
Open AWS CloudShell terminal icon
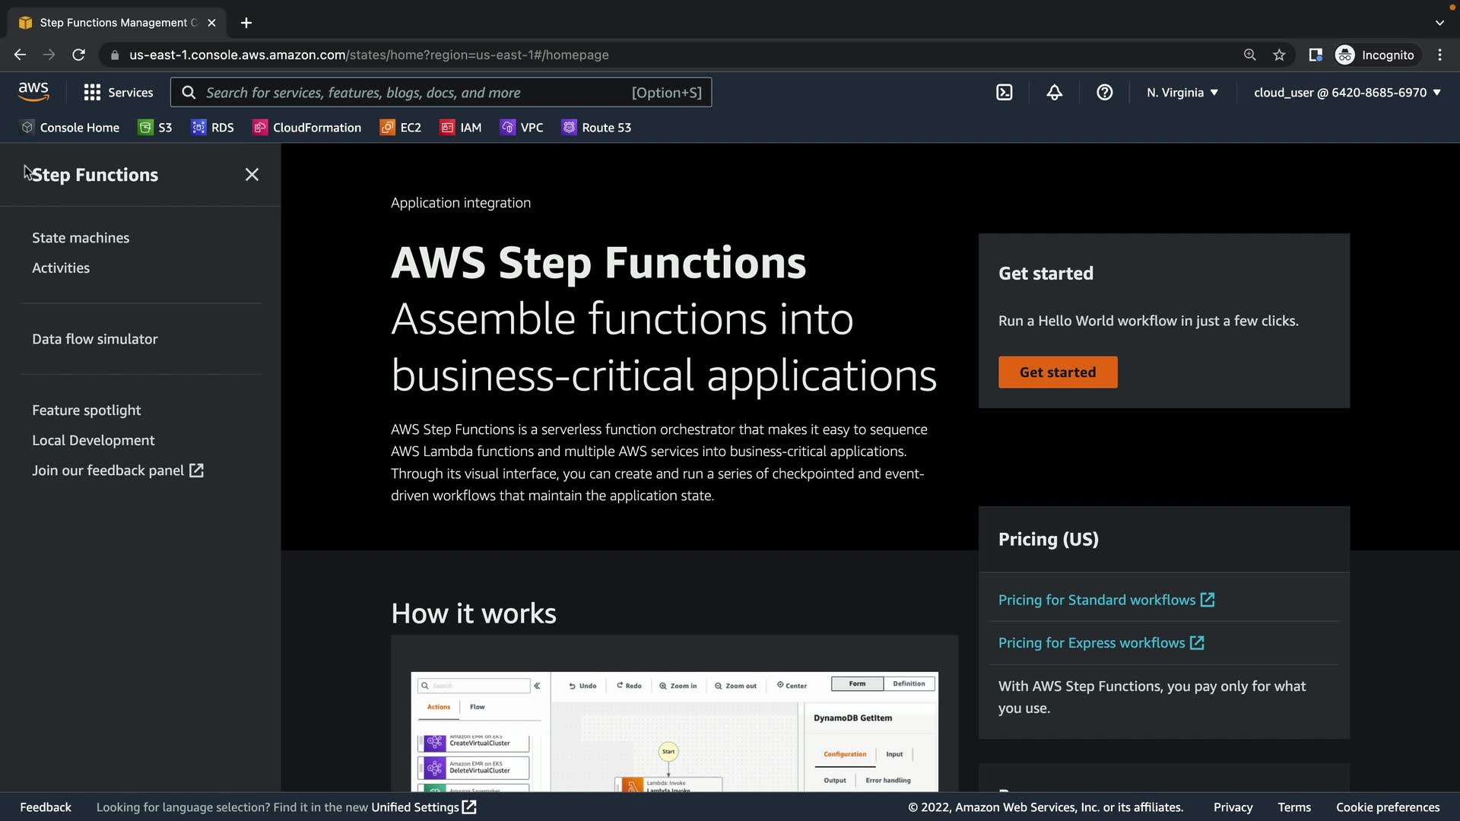[x=1004, y=92]
